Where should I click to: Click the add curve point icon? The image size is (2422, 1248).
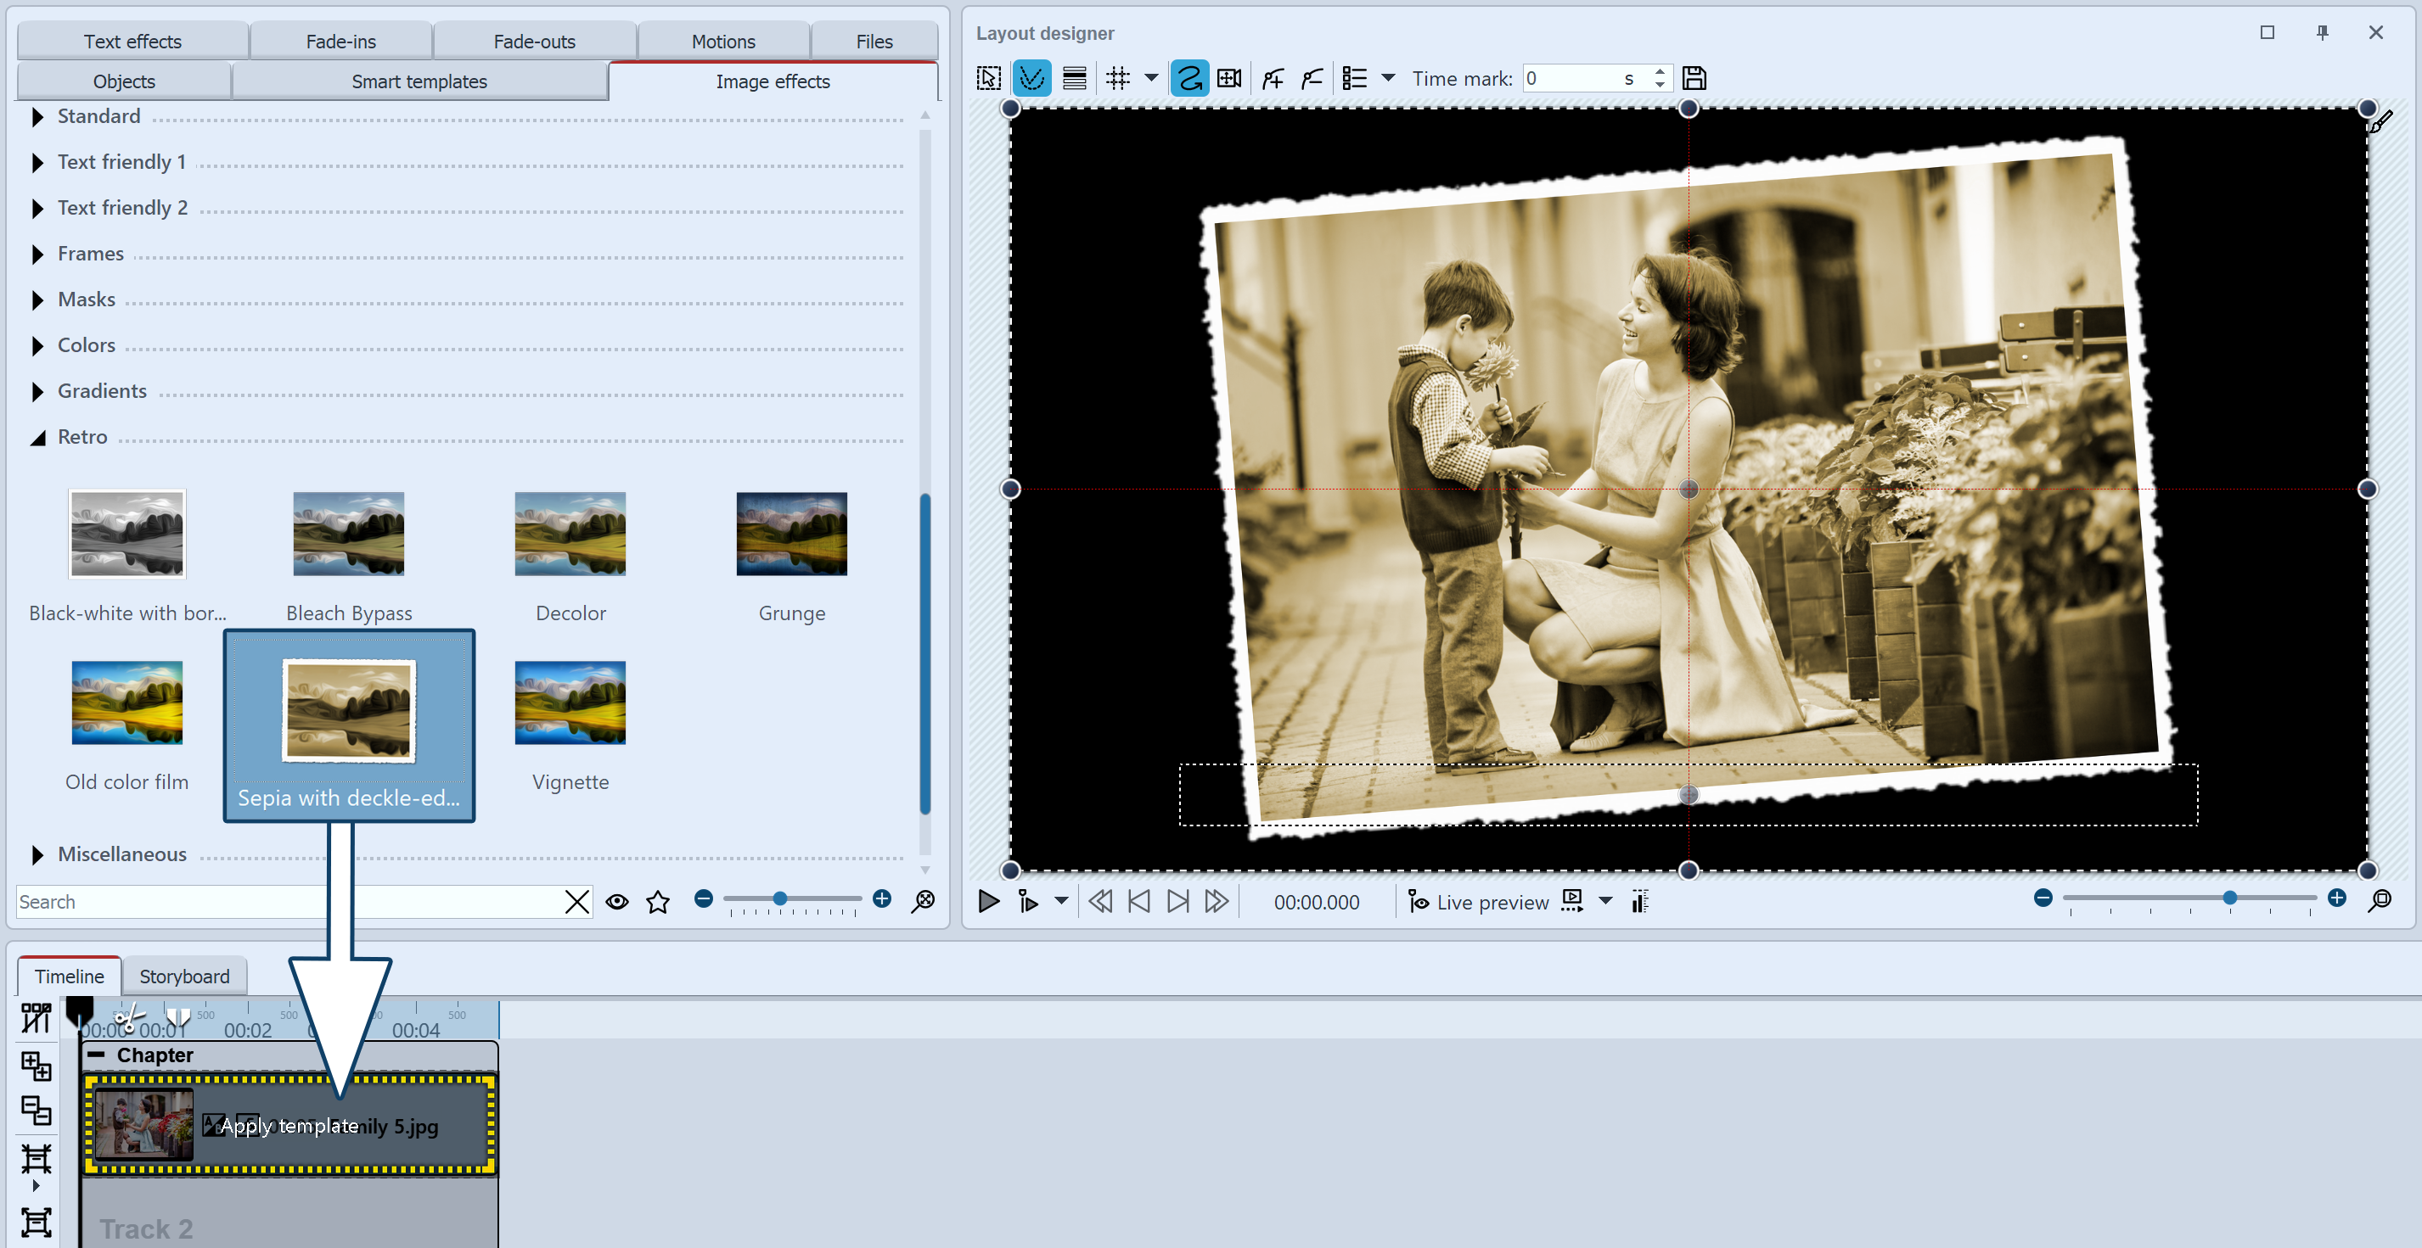(x=1272, y=78)
